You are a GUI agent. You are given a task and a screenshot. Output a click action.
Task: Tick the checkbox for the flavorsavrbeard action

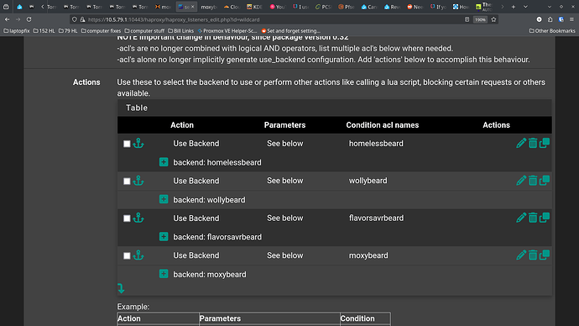127,218
